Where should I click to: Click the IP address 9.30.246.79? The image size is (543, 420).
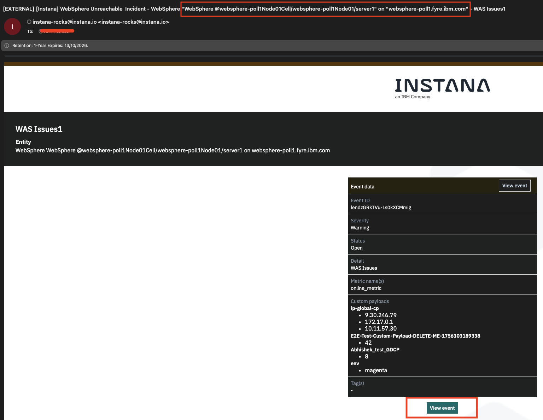click(x=380, y=315)
